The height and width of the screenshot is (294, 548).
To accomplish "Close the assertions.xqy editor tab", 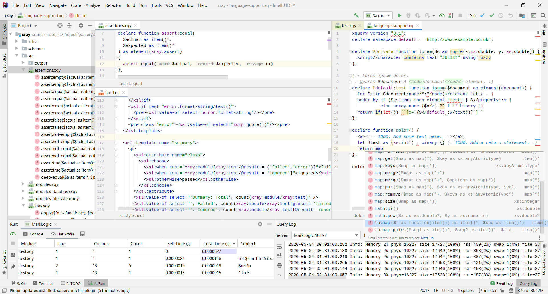I will coord(136,25).
